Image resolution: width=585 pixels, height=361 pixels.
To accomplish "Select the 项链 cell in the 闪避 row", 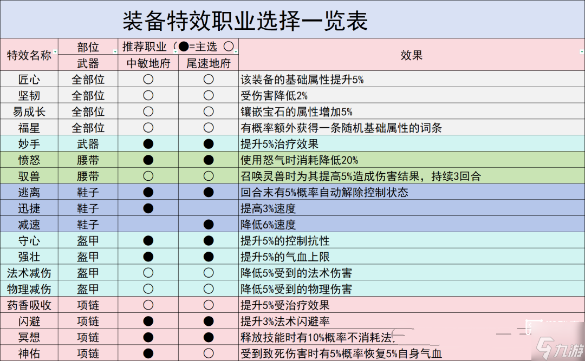I will 88,321.
